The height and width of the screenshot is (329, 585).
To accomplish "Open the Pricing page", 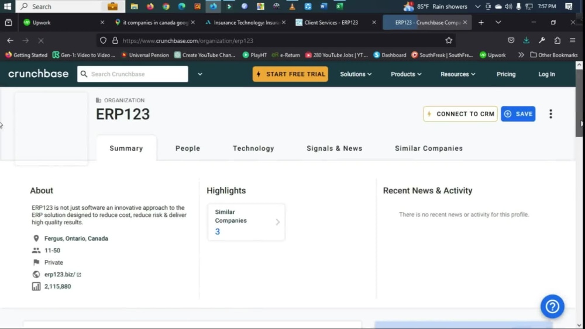I will tap(506, 74).
